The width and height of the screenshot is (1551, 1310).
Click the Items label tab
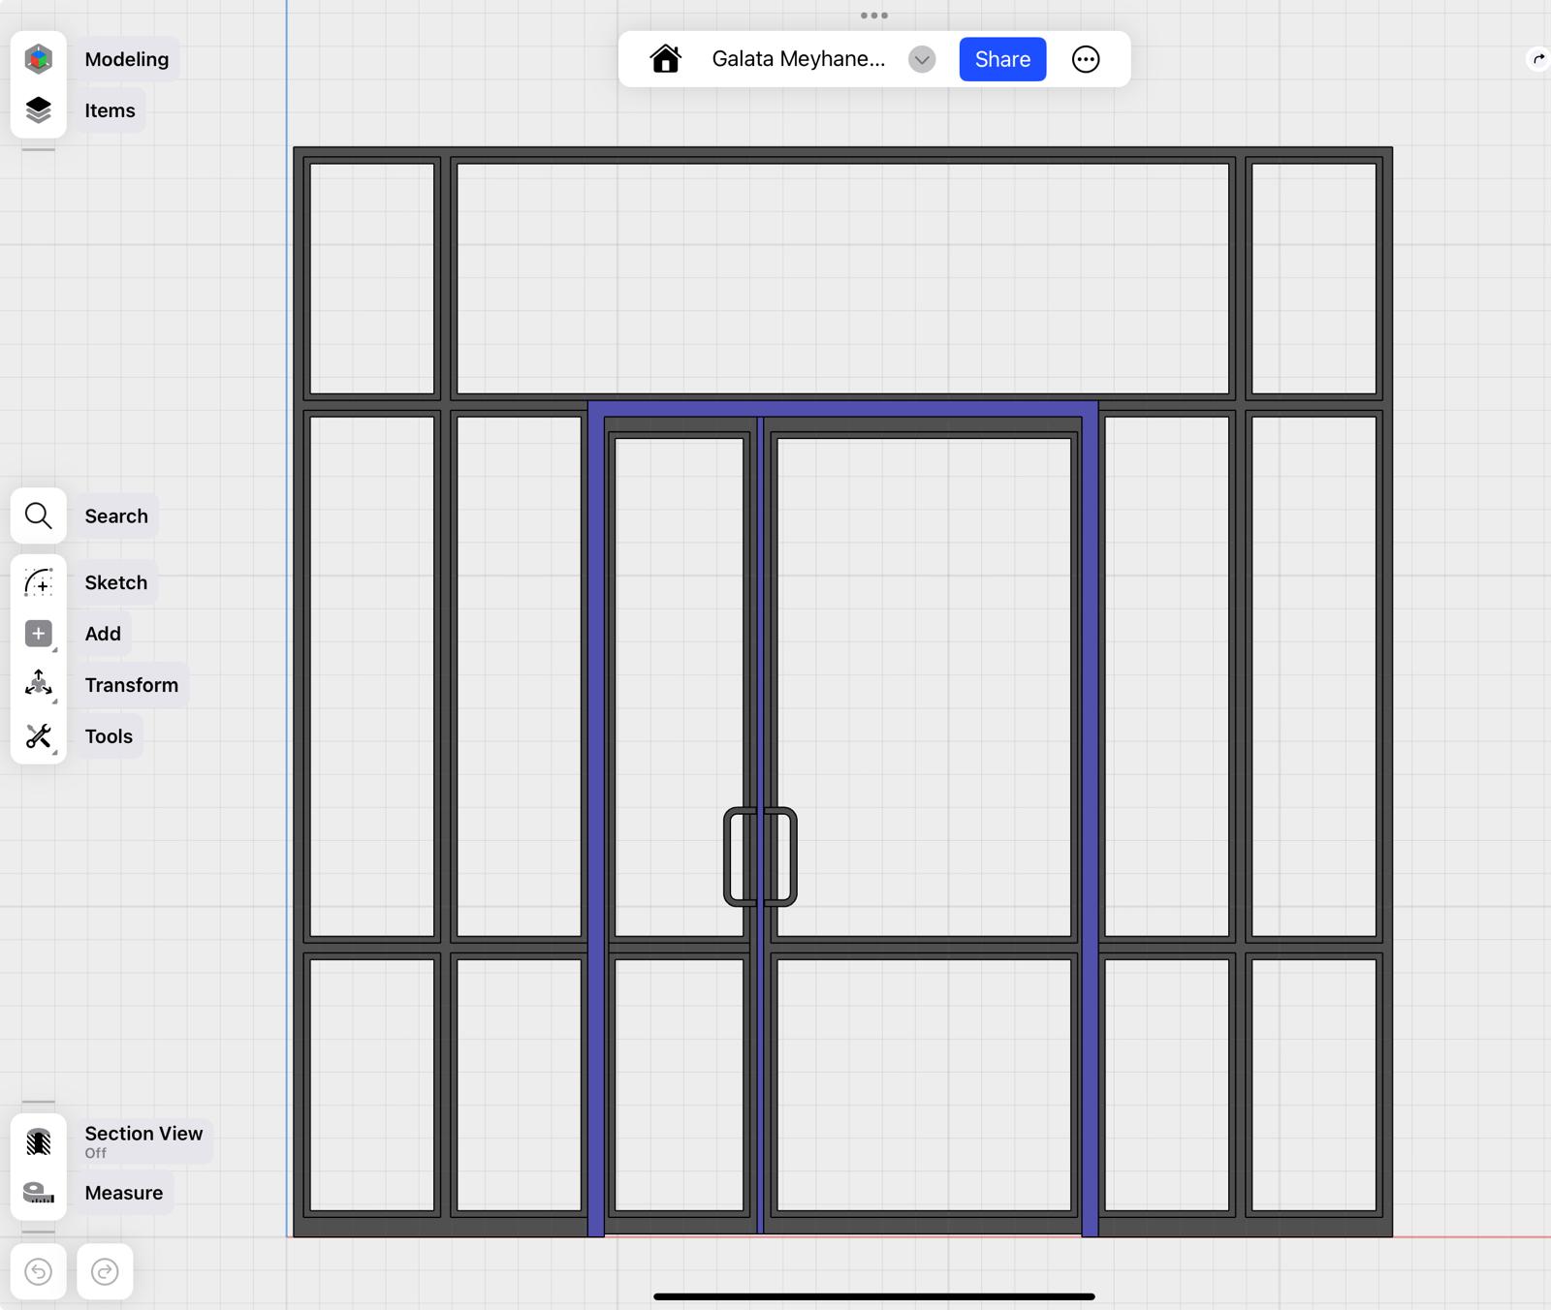pyautogui.click(x=110, y=110)
